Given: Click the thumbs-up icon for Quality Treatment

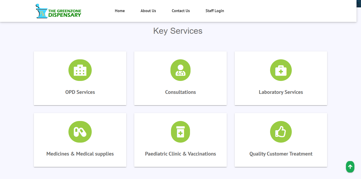Looking at the screenshot, I should (281, 132).
